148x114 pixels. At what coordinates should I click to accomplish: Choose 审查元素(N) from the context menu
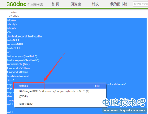tap(60, 104)
